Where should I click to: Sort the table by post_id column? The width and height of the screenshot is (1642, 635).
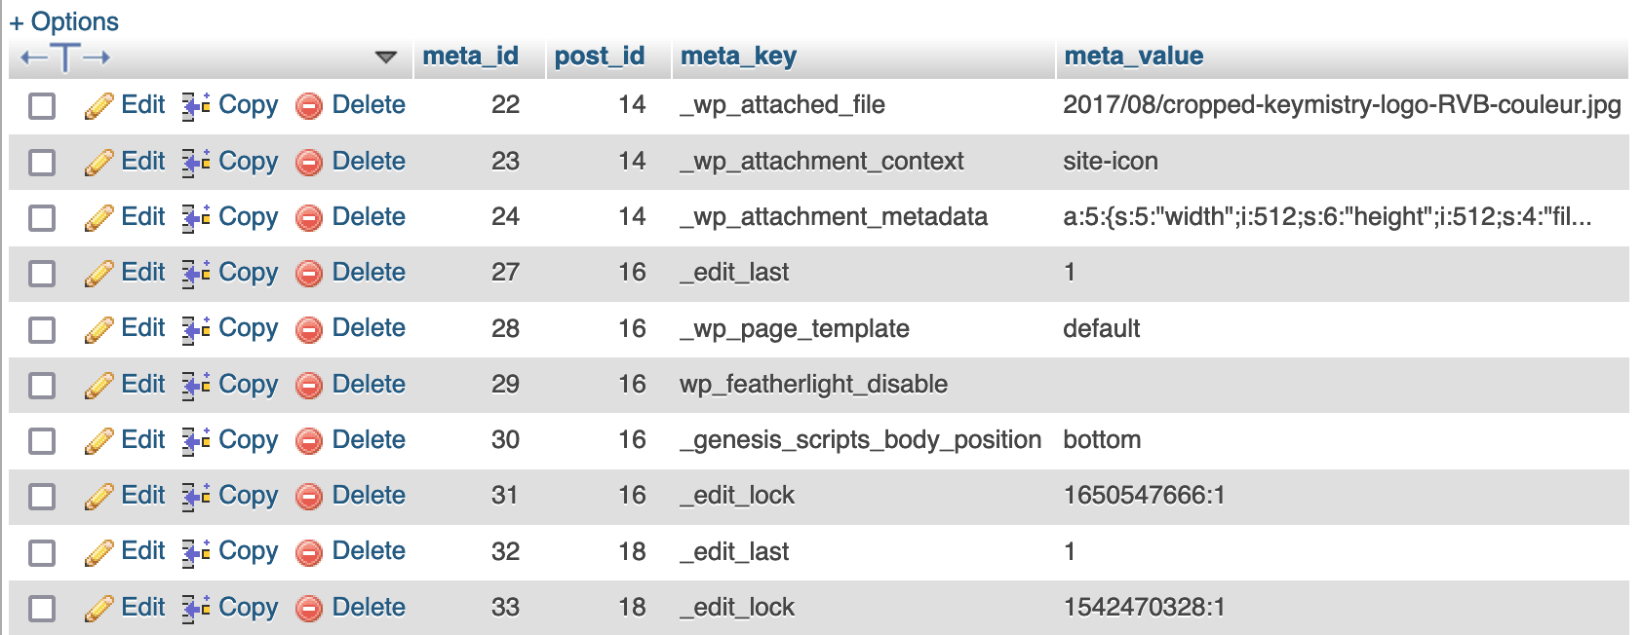coord(600,56)
